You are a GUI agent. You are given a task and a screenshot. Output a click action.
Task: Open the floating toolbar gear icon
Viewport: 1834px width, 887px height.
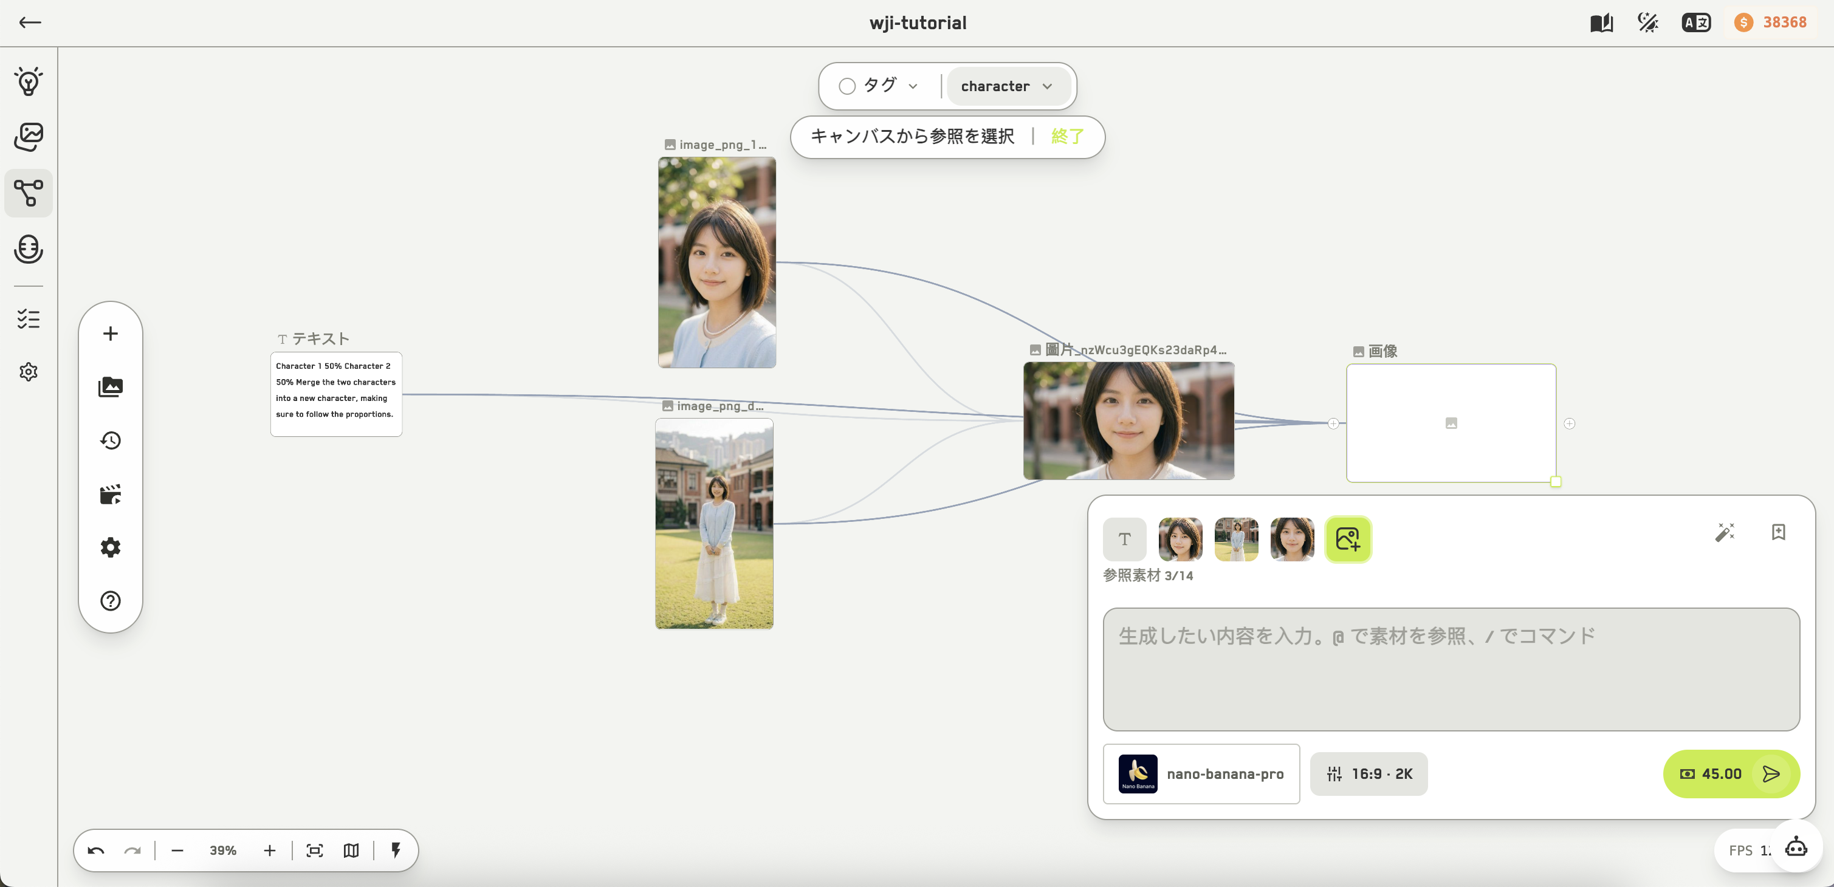coord(111,547)
